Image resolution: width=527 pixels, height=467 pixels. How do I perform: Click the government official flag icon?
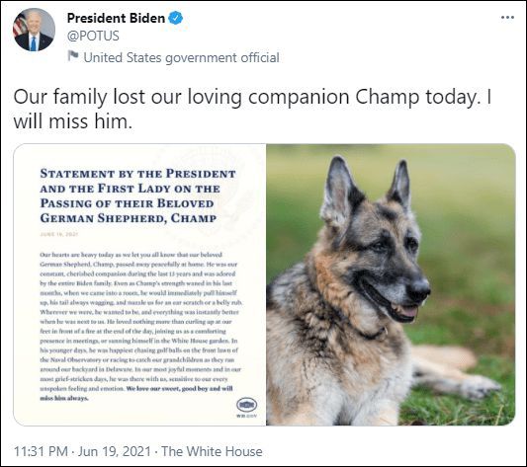72,55
